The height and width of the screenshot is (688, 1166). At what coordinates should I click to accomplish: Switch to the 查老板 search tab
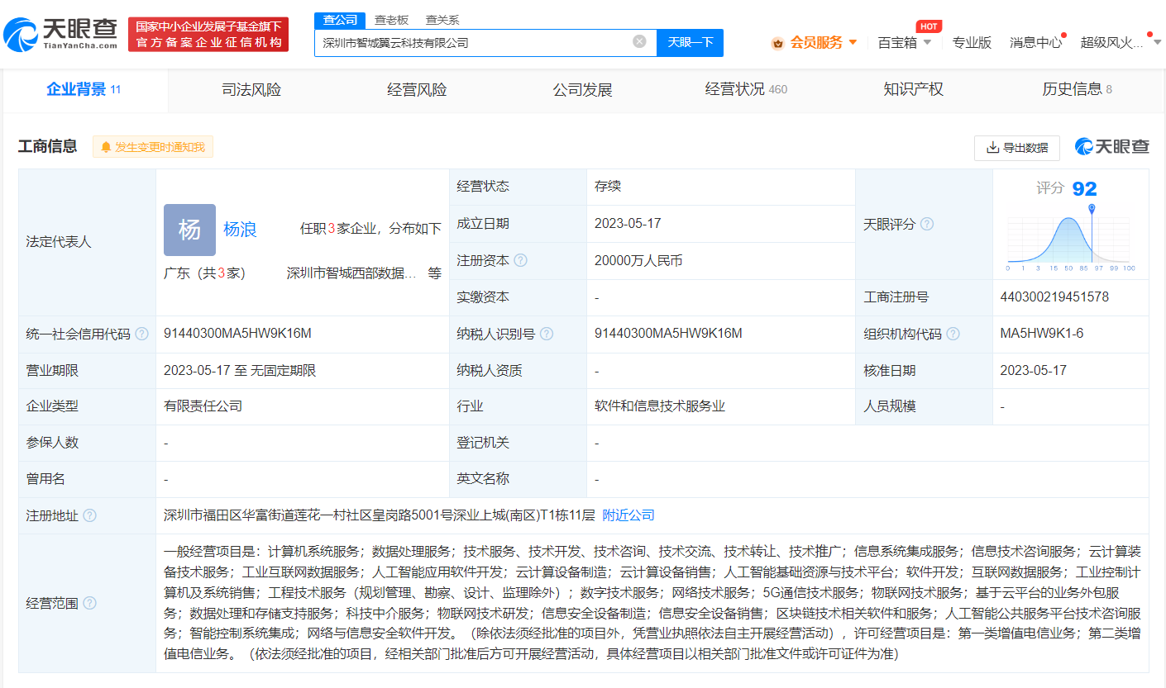[391, 20]
